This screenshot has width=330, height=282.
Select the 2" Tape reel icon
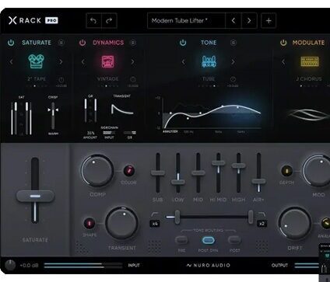(x=36, y=61)
